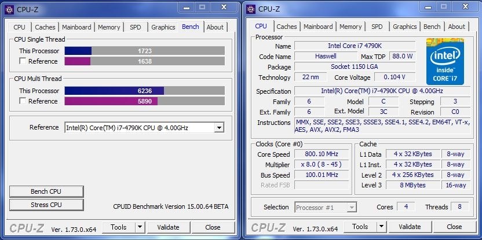Screen dimensions: 482x240
Task: Click the Single Thread This Processor bar showing 1723
Action: coord(144,51)
